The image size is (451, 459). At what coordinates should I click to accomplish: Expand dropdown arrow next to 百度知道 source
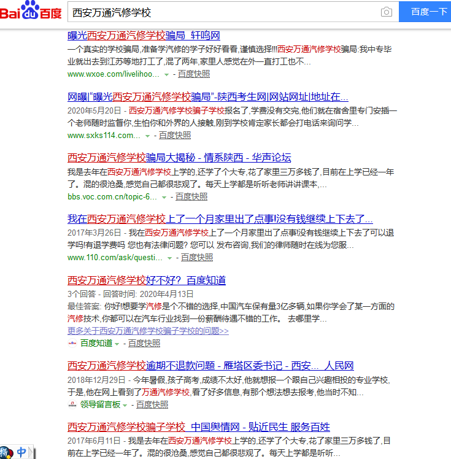(x=117, y=344)
